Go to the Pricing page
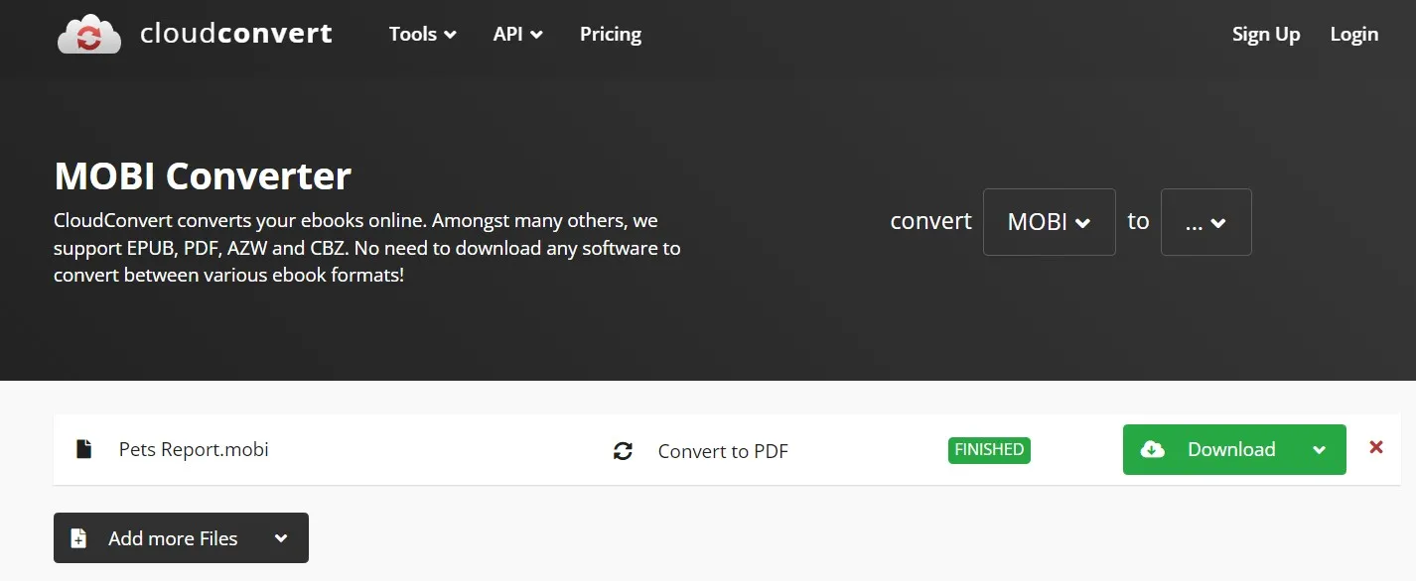Image resolution: width=1416 pixels, height=581 pixels. coord(610,34)
